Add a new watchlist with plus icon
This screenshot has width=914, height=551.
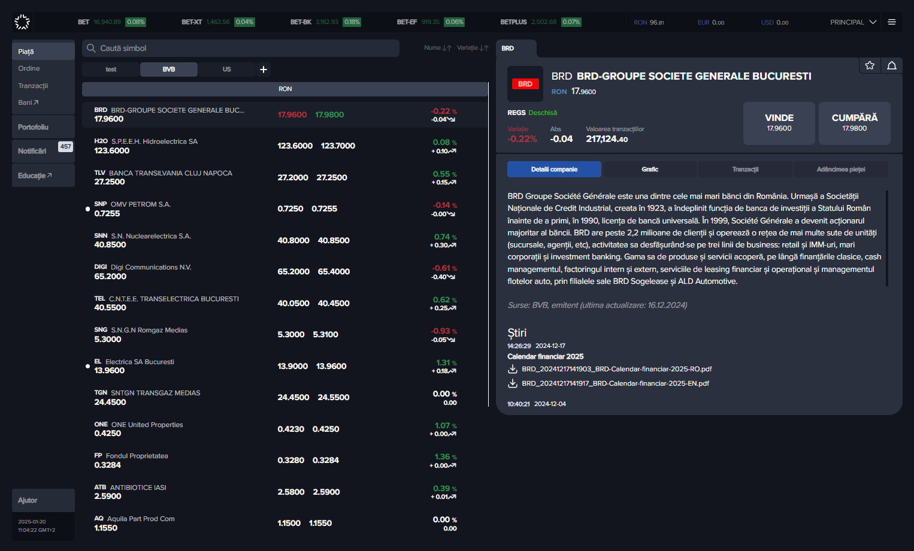coord(264,69)
